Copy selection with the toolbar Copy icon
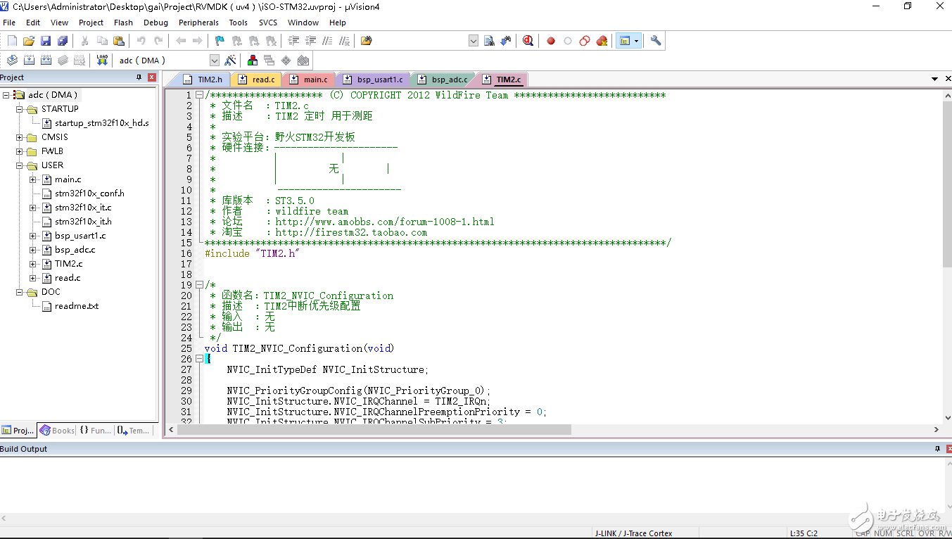This screenshot has height=539, width=952. (102, 41)
